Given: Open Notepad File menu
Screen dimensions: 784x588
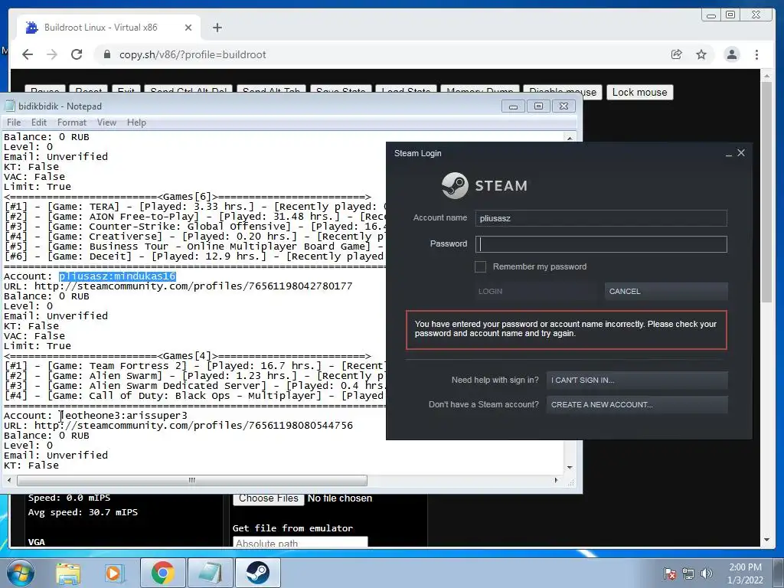Looking at the screenshot, I should tap(14, 122).
